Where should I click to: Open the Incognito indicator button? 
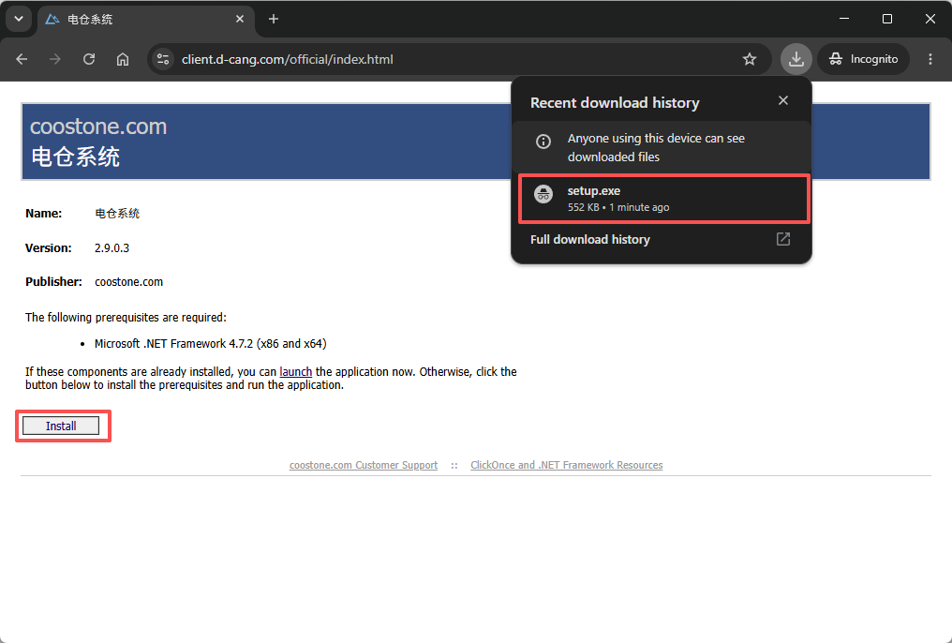pyautogui.click(x=864, y=59)
